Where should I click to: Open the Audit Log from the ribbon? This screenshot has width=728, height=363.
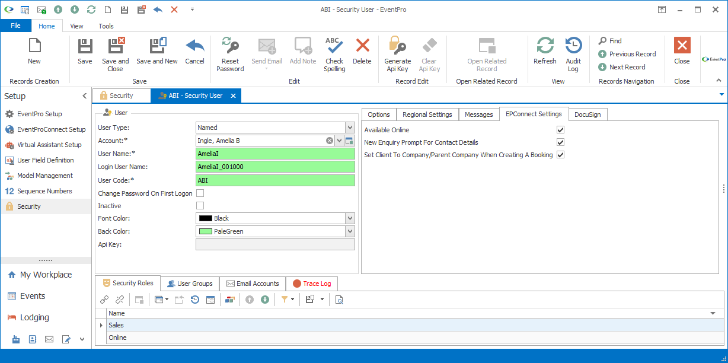coord(573,54)
